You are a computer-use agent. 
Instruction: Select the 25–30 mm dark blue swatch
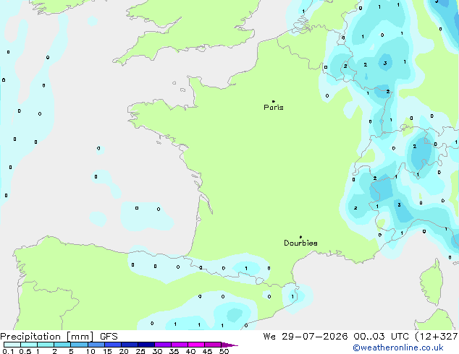pyautogui.click(x=146, y=345)
